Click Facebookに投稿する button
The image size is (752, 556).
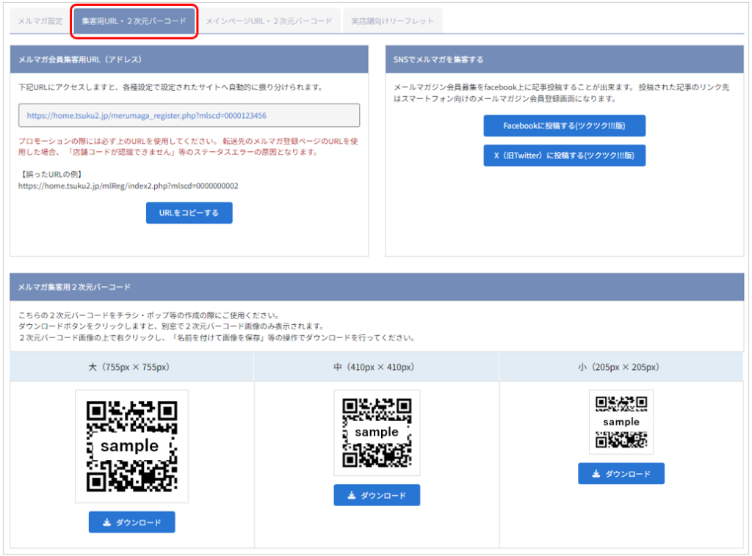tap(564, 125)
